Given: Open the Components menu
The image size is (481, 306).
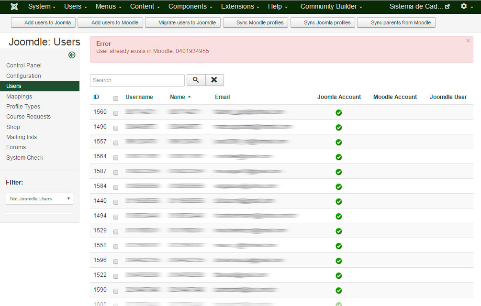Looking at the screenshot, I should point(190,7).
